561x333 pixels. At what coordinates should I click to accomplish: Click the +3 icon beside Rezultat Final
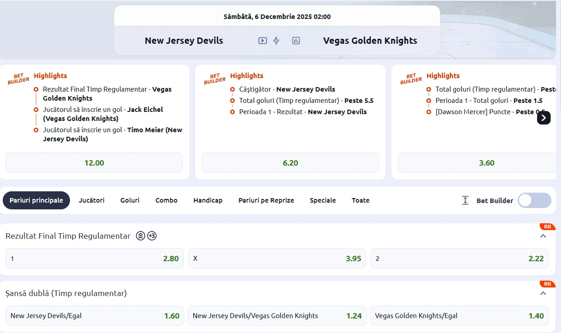[152, 236]
